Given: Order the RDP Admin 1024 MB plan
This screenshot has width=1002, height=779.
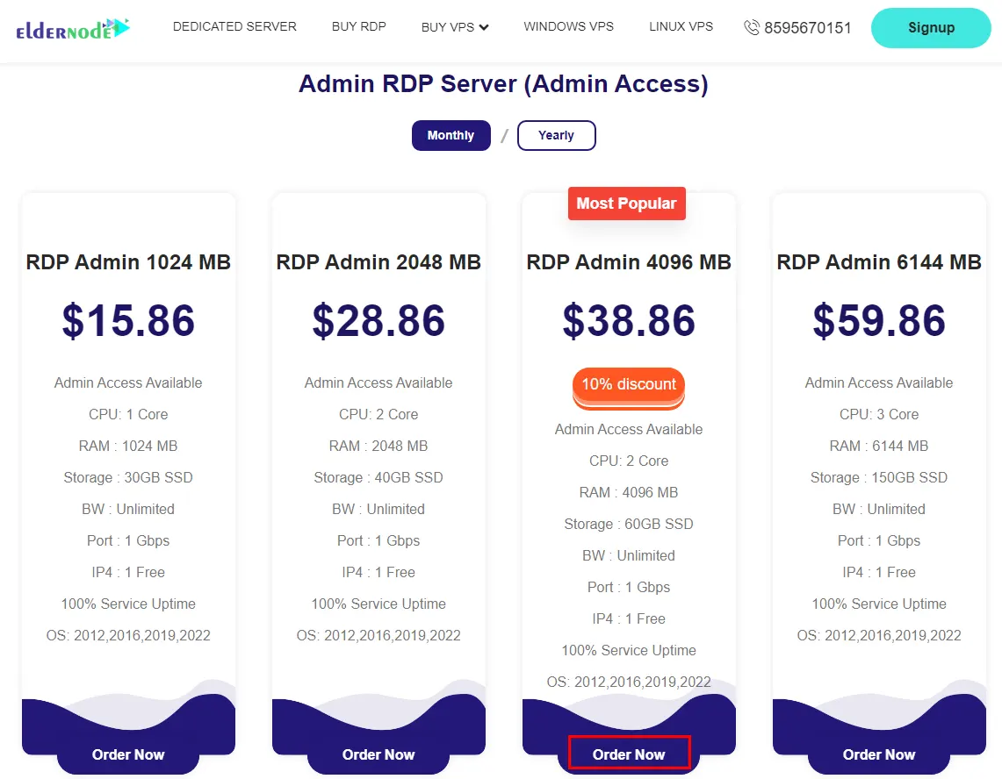Looking at the screenshot, I should coord(128,754).
